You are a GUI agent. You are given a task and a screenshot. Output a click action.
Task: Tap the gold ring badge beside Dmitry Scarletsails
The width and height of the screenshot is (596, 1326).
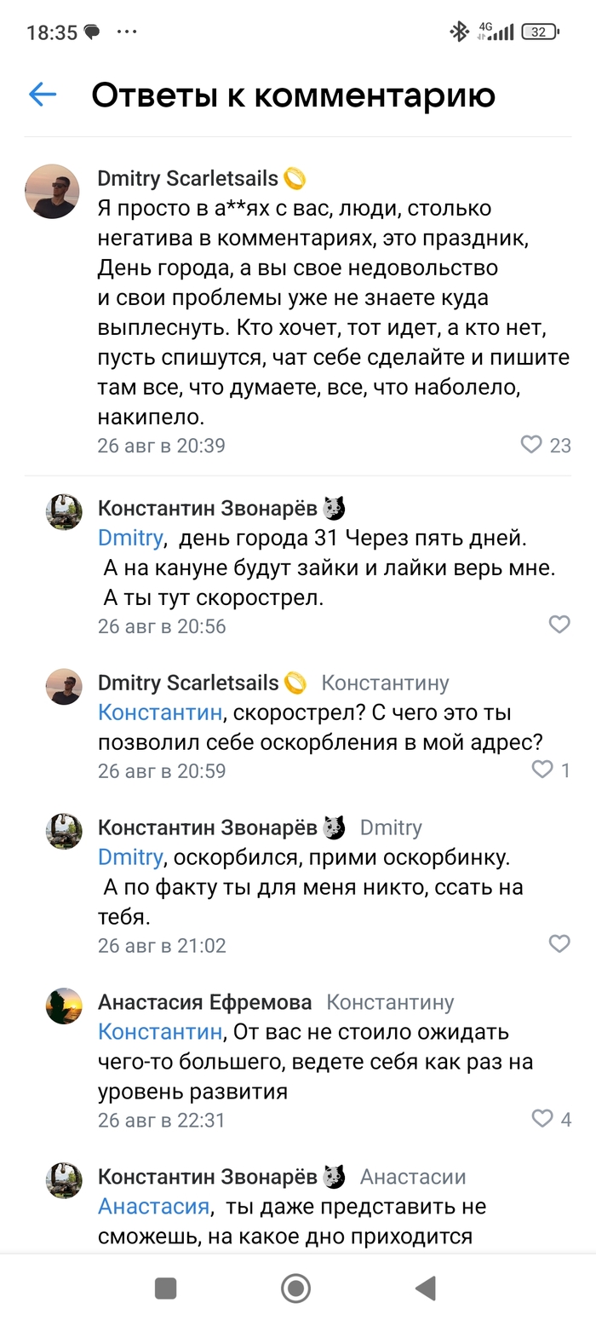point(295,179)
